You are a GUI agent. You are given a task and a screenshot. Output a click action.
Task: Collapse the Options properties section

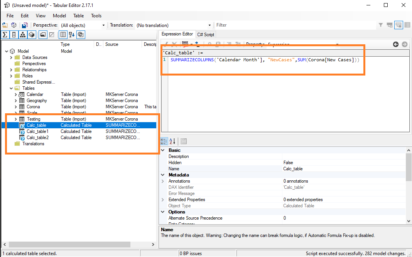point(163,212)
